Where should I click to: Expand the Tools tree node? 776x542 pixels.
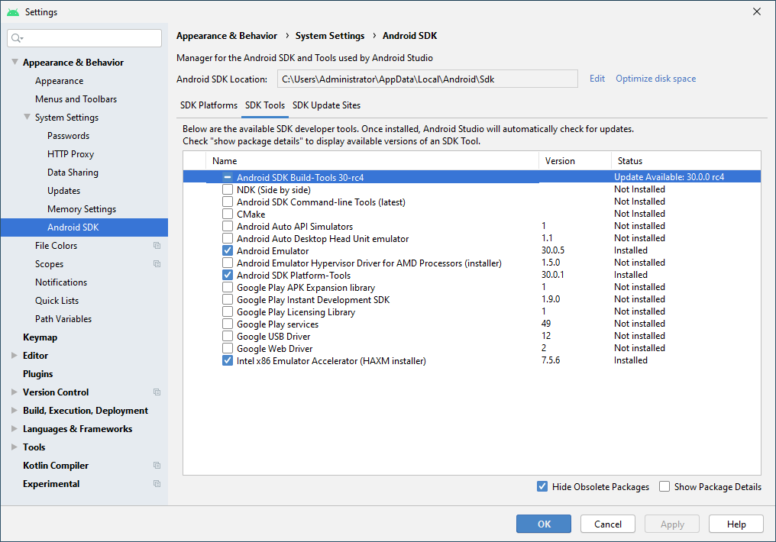pos(15,447)
